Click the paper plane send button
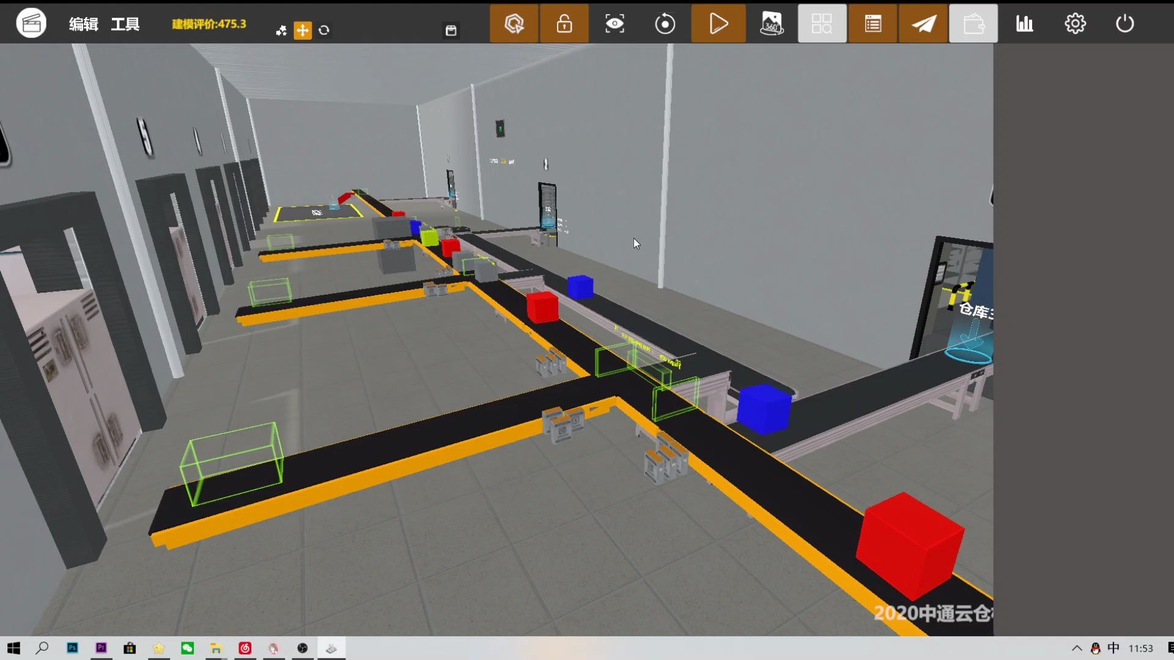 pos(923,24)
